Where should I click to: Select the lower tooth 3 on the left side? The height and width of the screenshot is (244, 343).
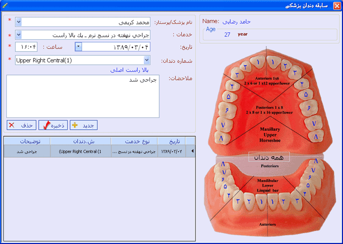(238, 201)
